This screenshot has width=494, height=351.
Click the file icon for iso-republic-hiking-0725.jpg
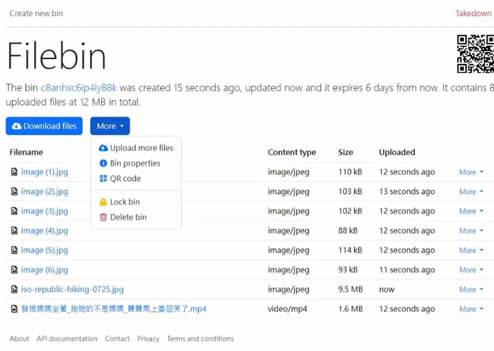click(14, 289)
